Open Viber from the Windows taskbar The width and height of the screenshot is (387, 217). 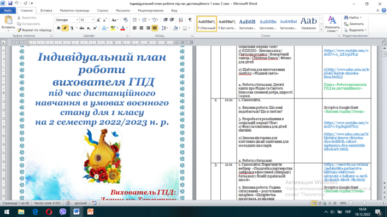click(63, 212)
